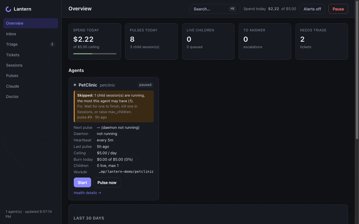
Task: Open Tickets in the sidebar
Action: (31, 55)
